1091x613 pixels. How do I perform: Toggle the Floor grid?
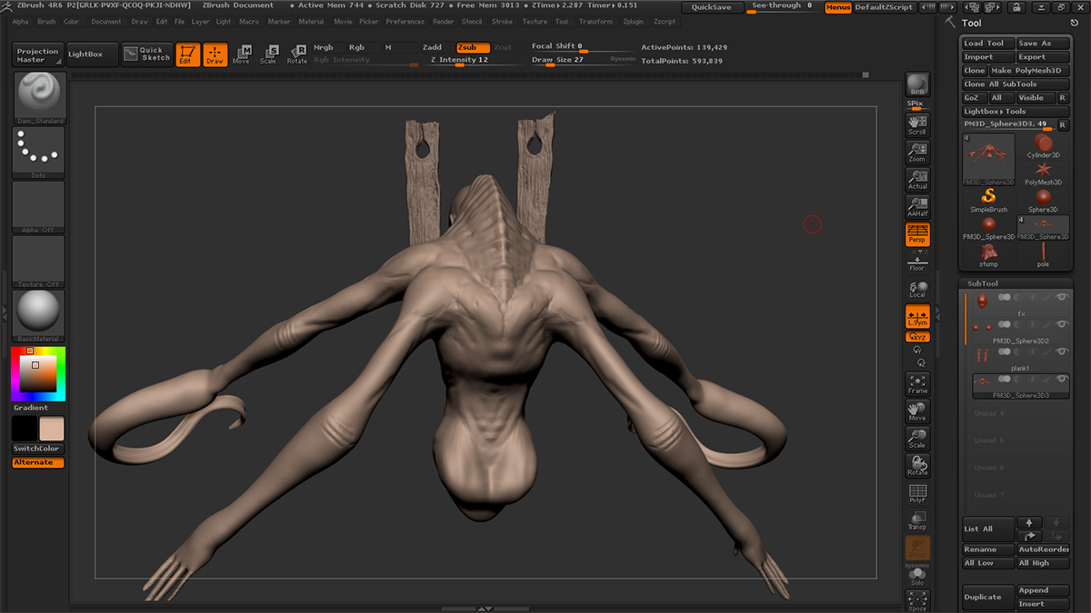(x=917, y=262)
